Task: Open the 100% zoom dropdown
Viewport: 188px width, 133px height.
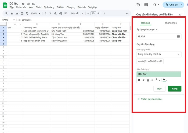Action: pyautogui.click(x=35, y=13)
